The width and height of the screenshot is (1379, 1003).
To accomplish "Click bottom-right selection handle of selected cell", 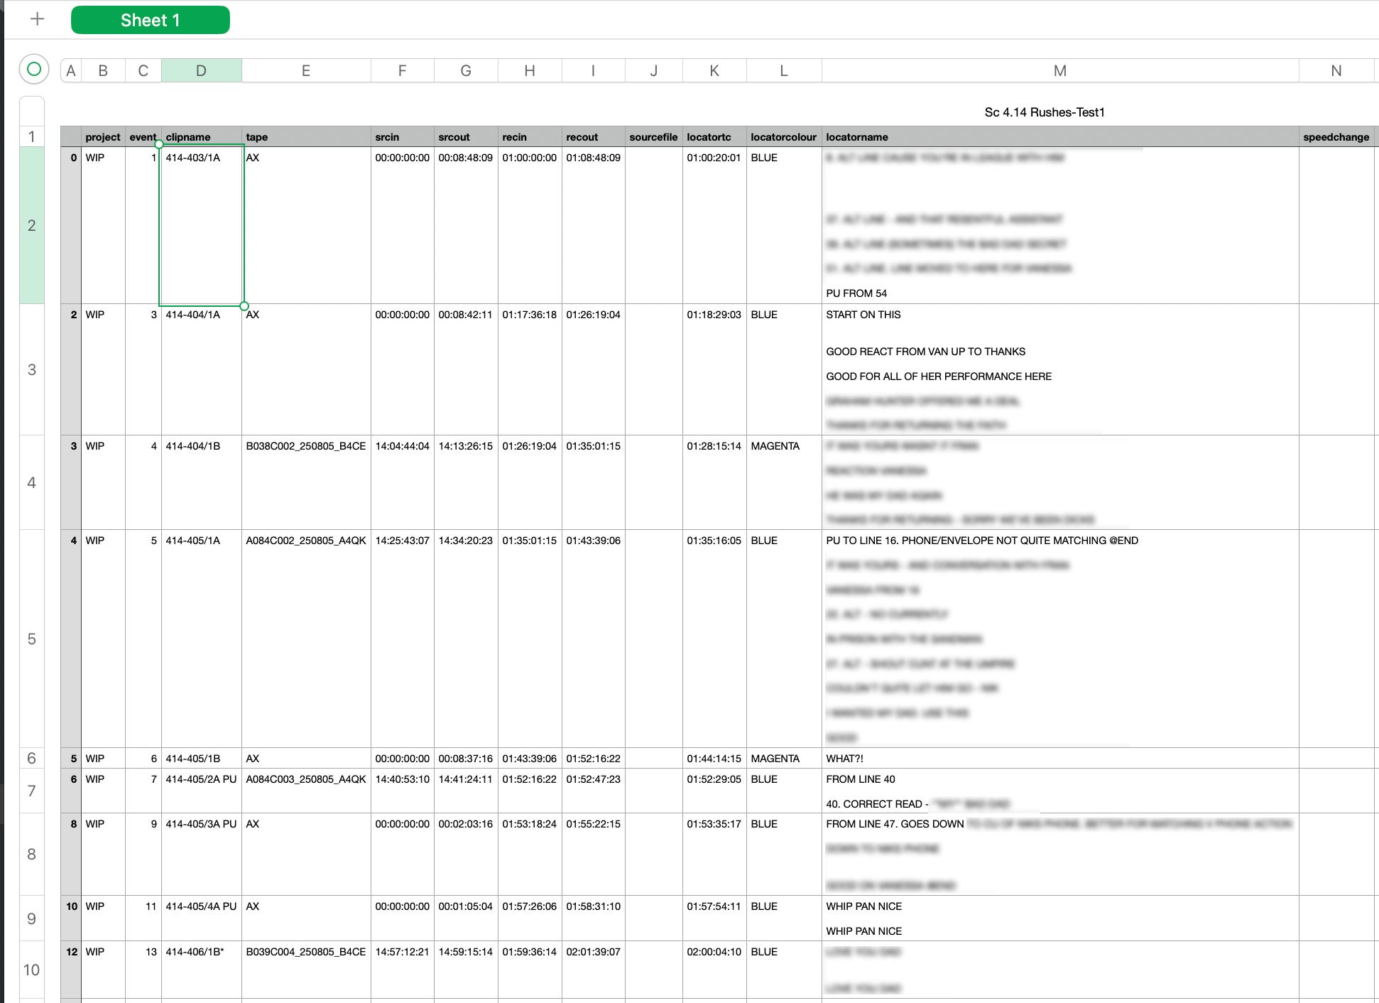I will [x=244, y=306].
